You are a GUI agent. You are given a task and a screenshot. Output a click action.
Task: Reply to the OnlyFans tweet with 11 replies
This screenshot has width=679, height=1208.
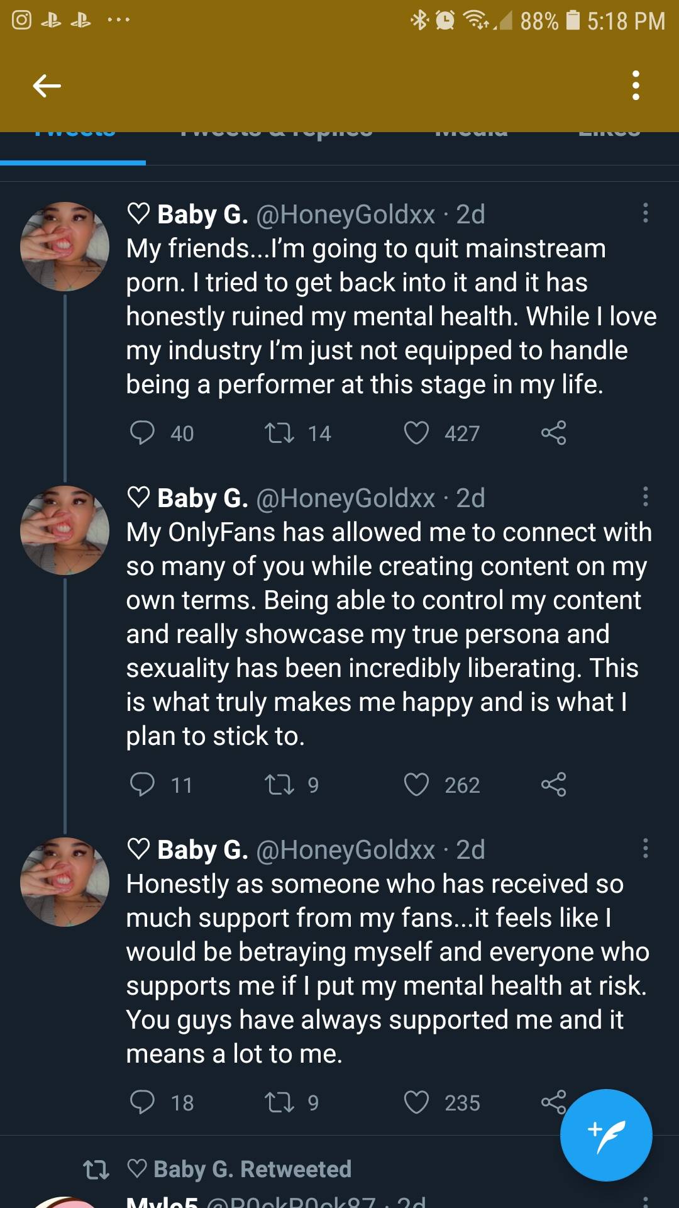coord(142,785)
